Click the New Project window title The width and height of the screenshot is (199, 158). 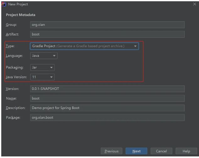18,4
